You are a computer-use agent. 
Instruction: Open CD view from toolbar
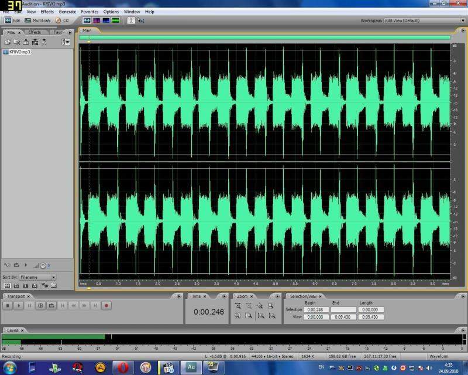(62, 20)
